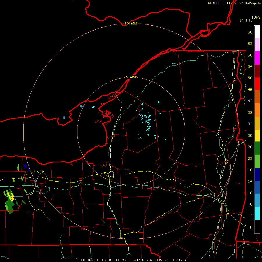The width and height of the screenshot is (262, 262).
Task: Click the white swatch in the tops legend
Action: (257, 32)
